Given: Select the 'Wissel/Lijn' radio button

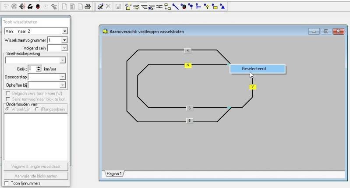Looking at the screenshot, I should coord(7,109).
